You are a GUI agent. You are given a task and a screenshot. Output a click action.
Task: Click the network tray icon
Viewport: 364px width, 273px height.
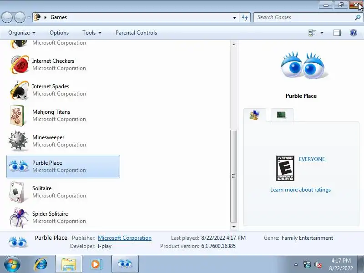307,264
